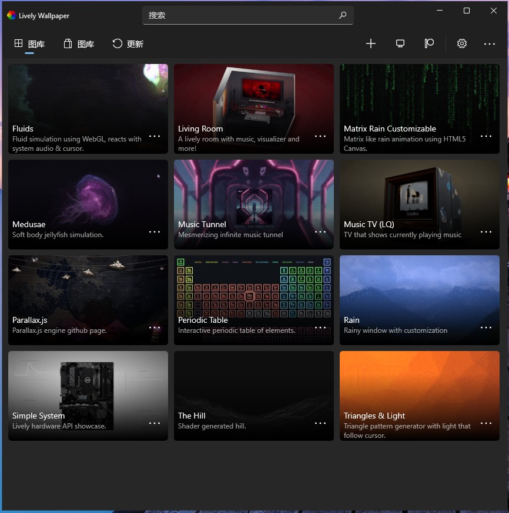Open more options for Fluids wallpaper
Image resolution: width=509 pixels, height=513 pixels.
pos(155,136)
